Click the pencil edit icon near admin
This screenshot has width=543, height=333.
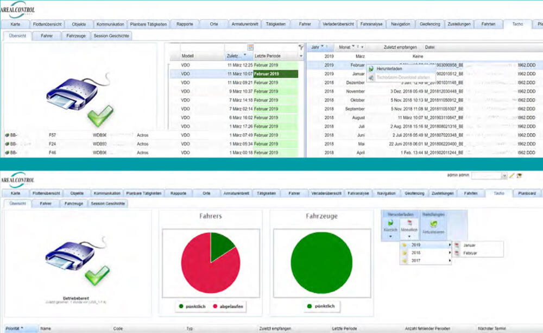tap(512, 176)
